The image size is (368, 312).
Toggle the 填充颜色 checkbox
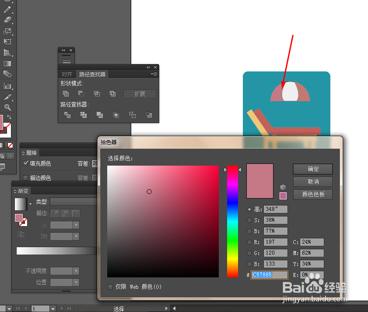(25, 163)
